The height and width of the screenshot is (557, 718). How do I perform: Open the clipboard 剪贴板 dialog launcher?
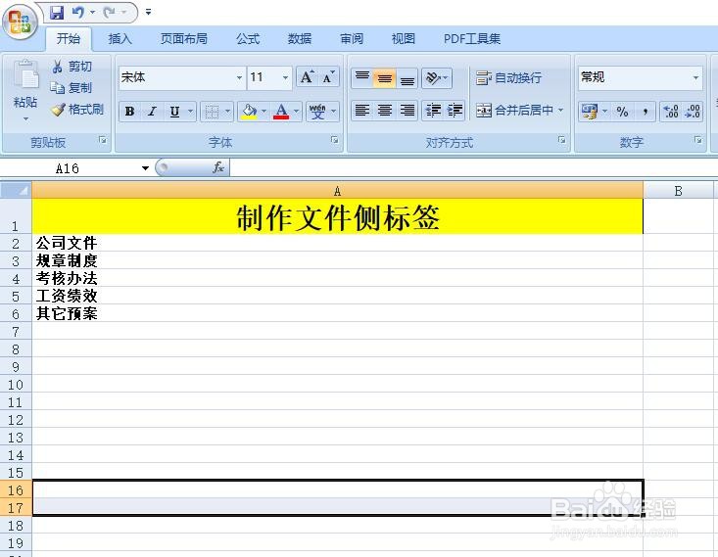click(103, 140)
